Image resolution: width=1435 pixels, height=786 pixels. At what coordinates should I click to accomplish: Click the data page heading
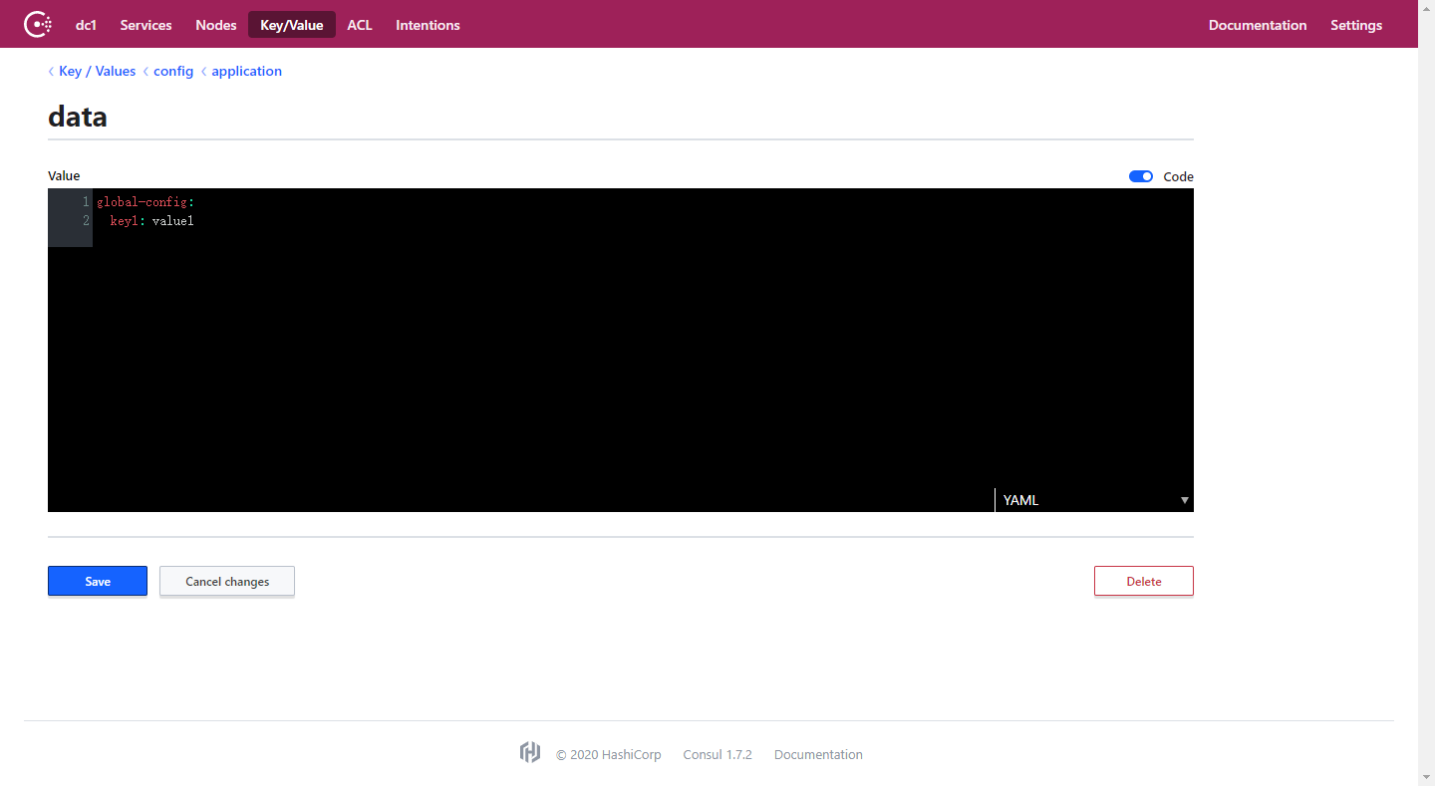78,117
